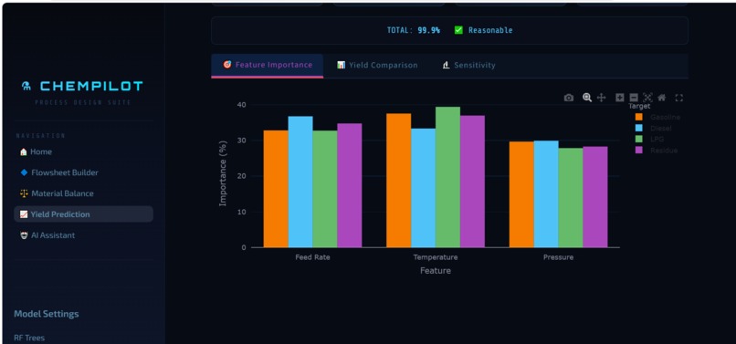Click the orange Gasoline legend swatch
The image size is (736, 344).
(639, 117)
